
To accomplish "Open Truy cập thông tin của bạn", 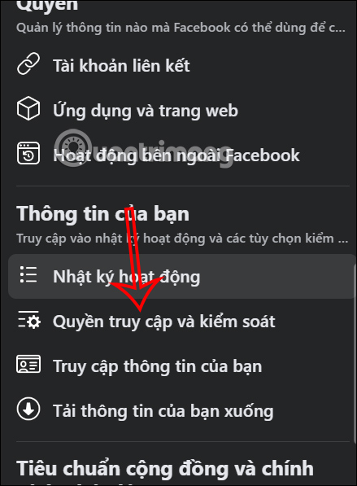I will 157,366.
